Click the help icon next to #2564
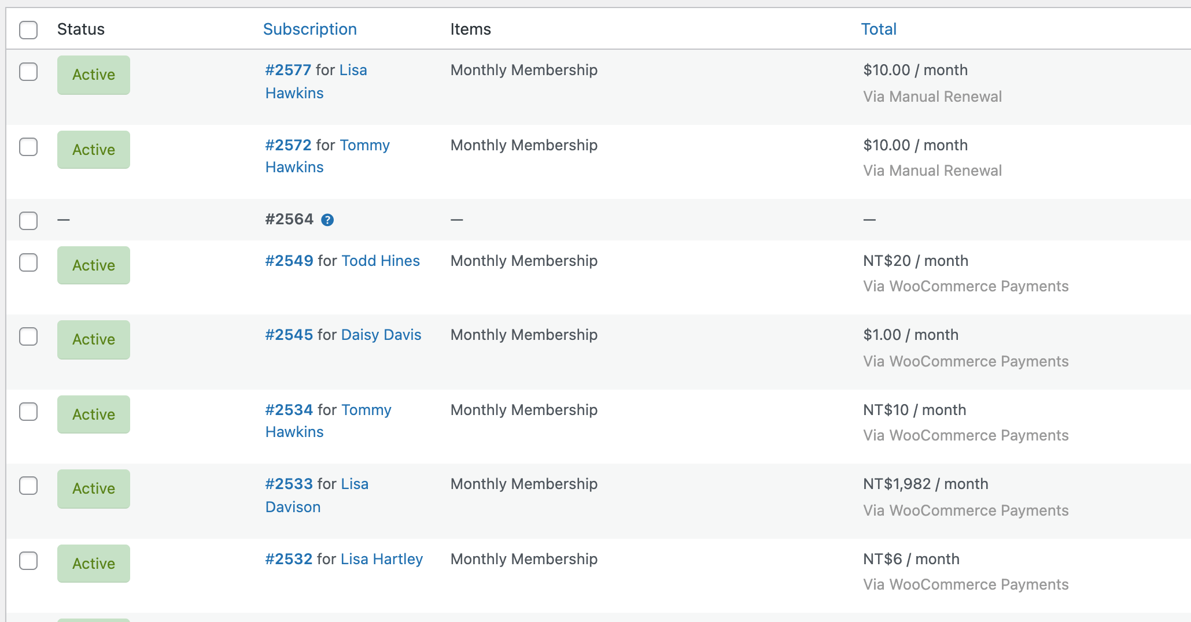Viewport: 1191px width, 622px height. [327, 220]
